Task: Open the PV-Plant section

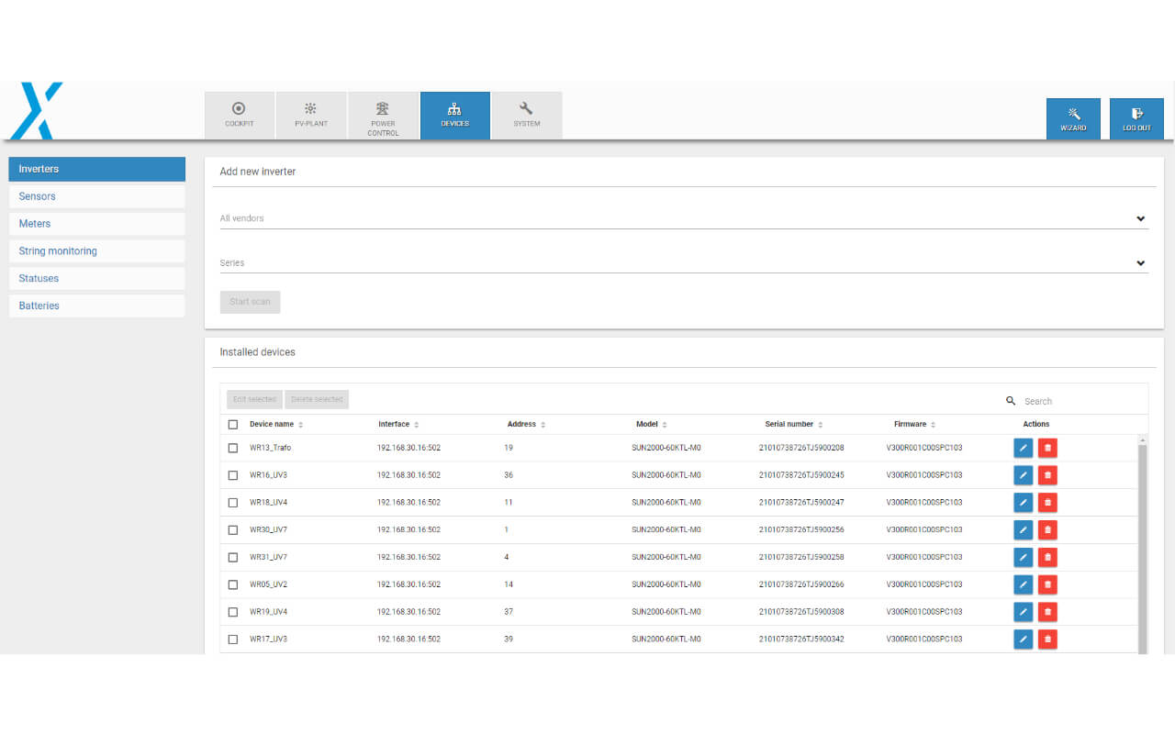Action: (x=310, y=115)
